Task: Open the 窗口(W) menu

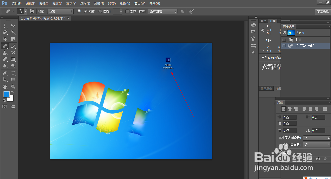Action: coord(140,4)
